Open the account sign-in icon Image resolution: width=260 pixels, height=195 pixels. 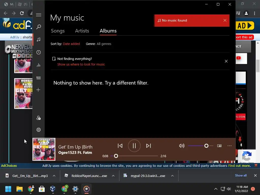39,118
